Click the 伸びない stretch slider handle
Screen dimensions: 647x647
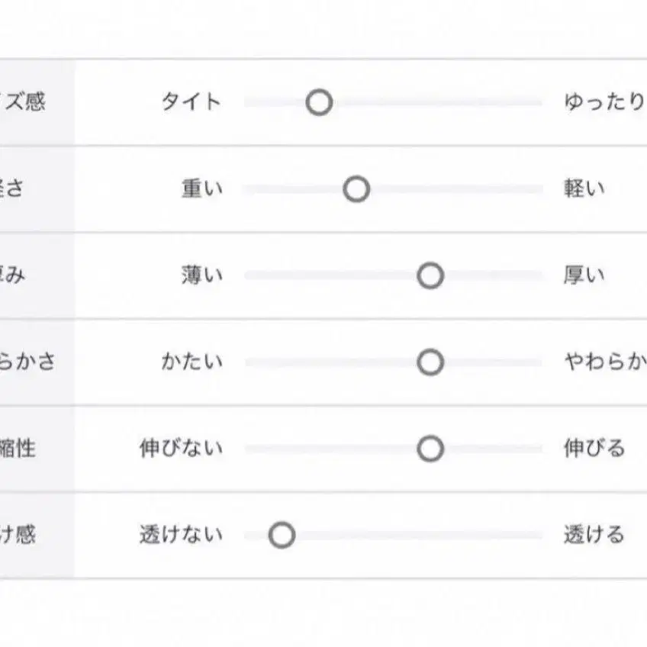point(430,449)
